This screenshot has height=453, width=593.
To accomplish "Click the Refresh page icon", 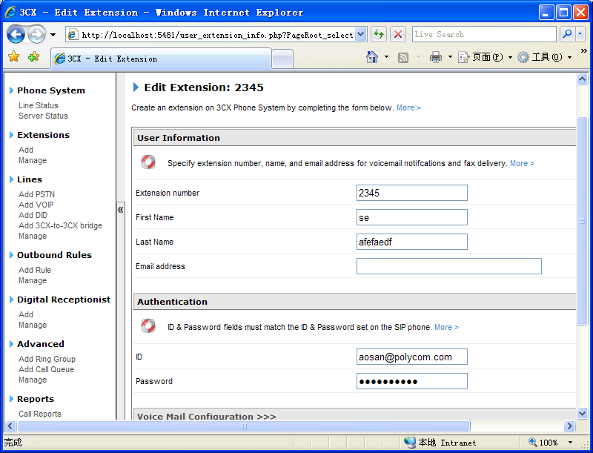I will click(379, 34).
